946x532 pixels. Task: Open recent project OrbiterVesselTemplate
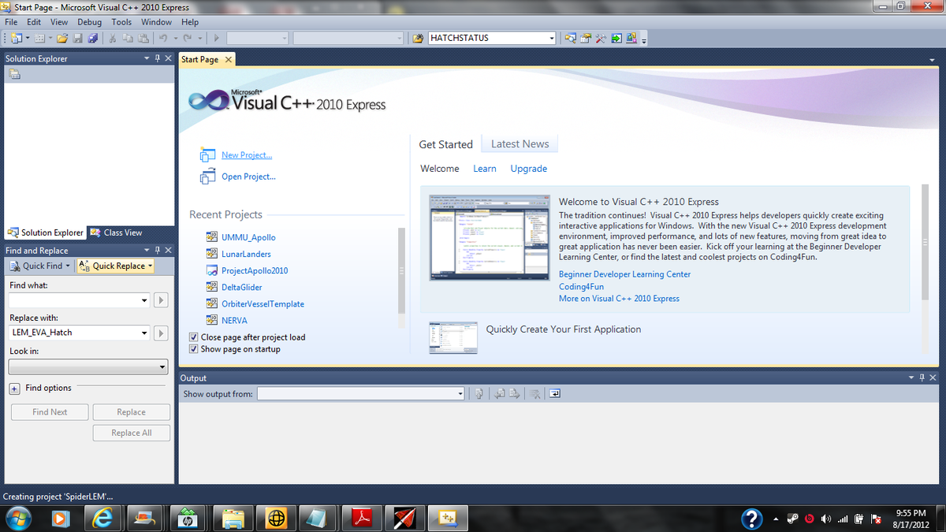point(263,303)
